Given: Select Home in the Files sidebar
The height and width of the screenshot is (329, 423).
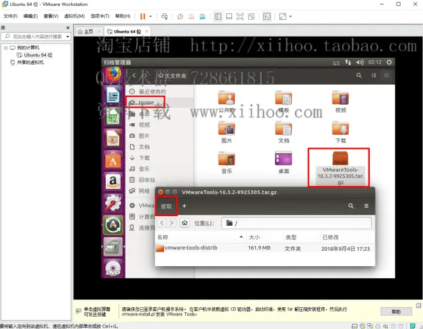Looking at the screenshot, I should coord(145,103).
